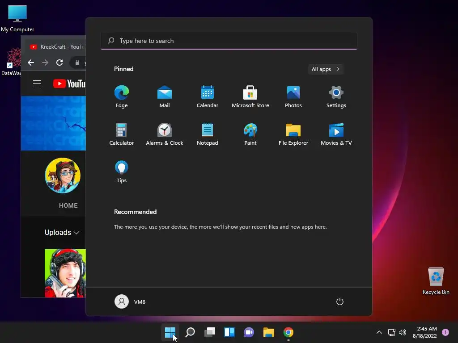Open Task View from the taskbar

(x=210, y=332)
